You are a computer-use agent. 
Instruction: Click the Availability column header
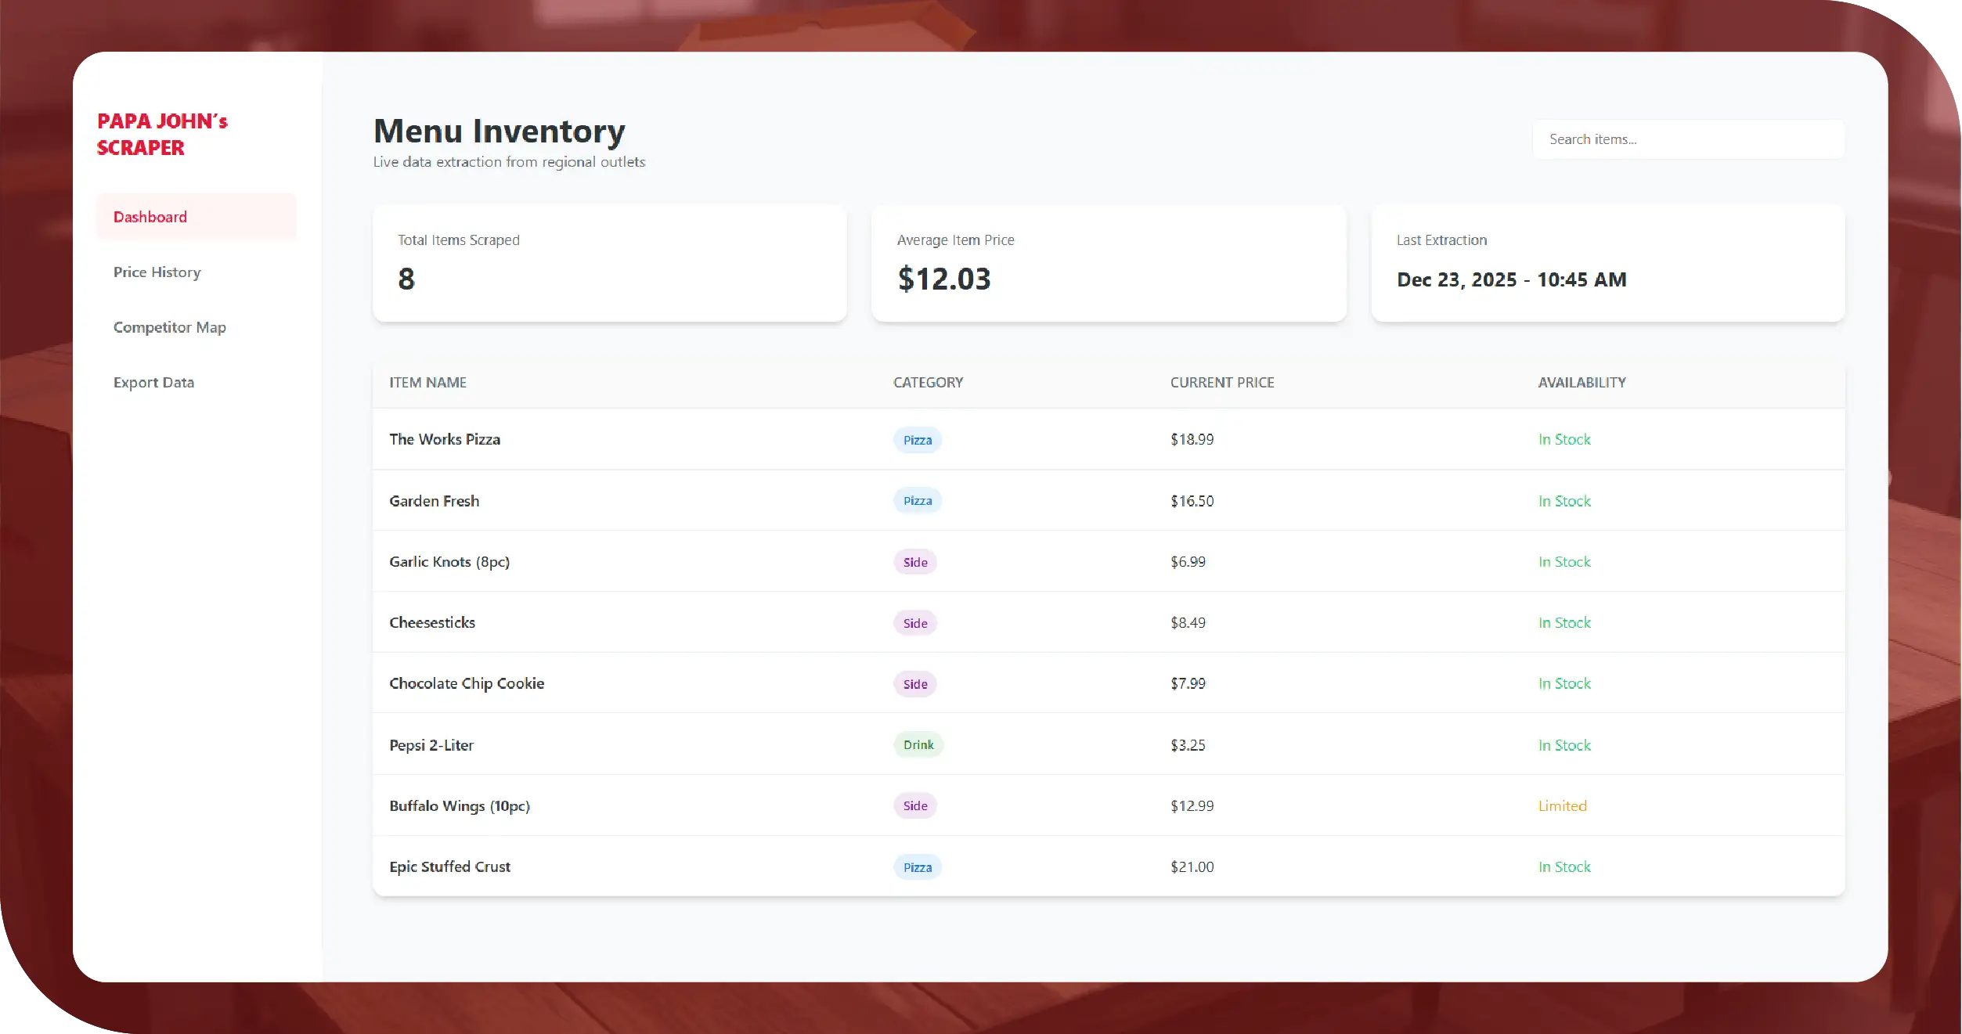click(1582, 383)
